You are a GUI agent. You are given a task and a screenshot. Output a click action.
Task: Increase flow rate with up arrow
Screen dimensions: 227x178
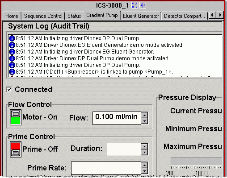(144, 115)
